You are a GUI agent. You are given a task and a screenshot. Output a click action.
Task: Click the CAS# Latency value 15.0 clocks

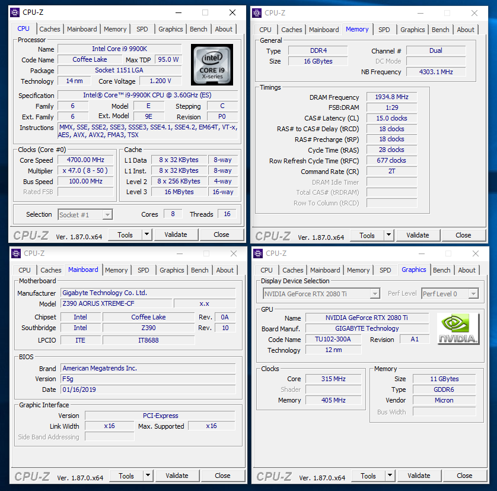click(392, 118)
